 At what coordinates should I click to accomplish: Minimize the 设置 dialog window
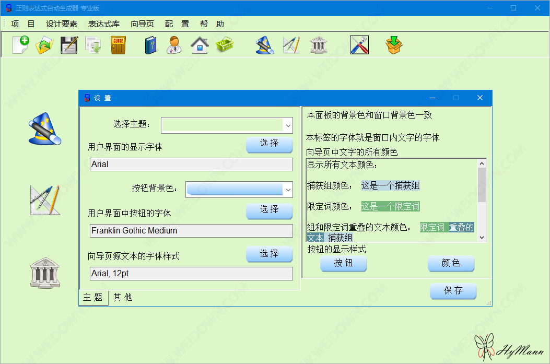click(x=432, y=98)
